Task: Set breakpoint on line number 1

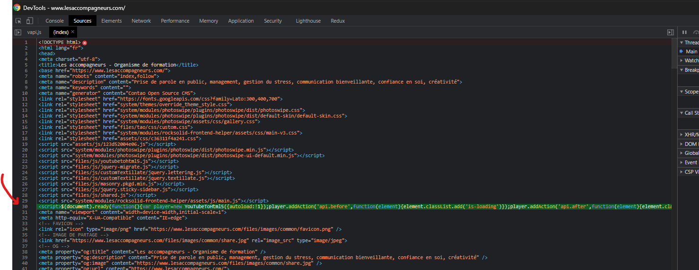Action: point(26,42)
